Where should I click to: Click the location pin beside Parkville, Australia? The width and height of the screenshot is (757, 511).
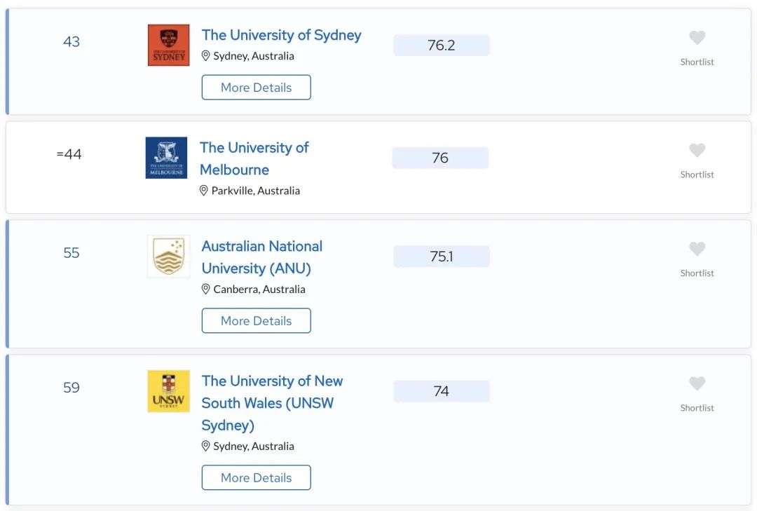click(x=204, y=191)
